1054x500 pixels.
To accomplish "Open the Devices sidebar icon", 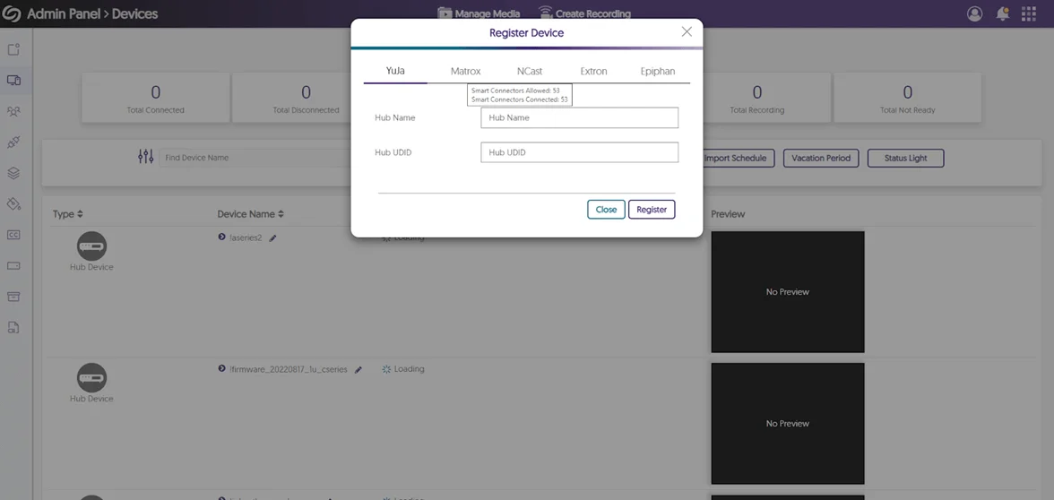I will pos(13,81).
